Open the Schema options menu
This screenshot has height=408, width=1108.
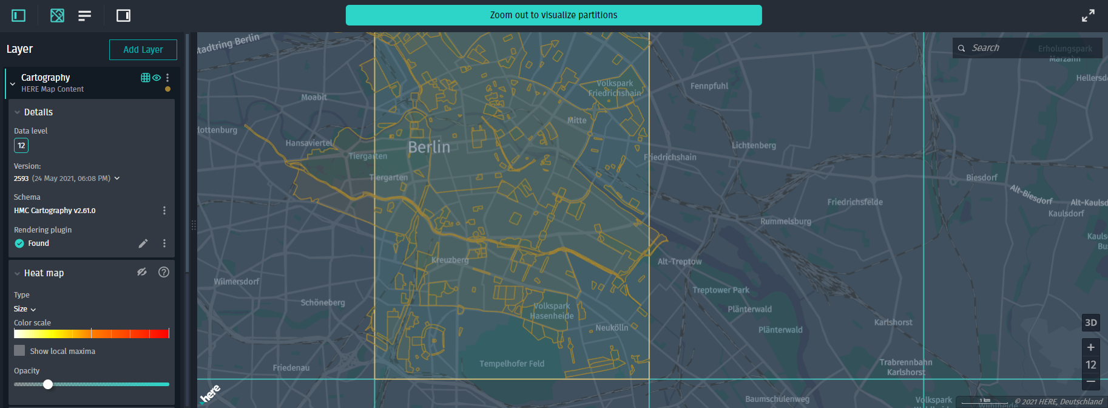[x=164, y=211]
